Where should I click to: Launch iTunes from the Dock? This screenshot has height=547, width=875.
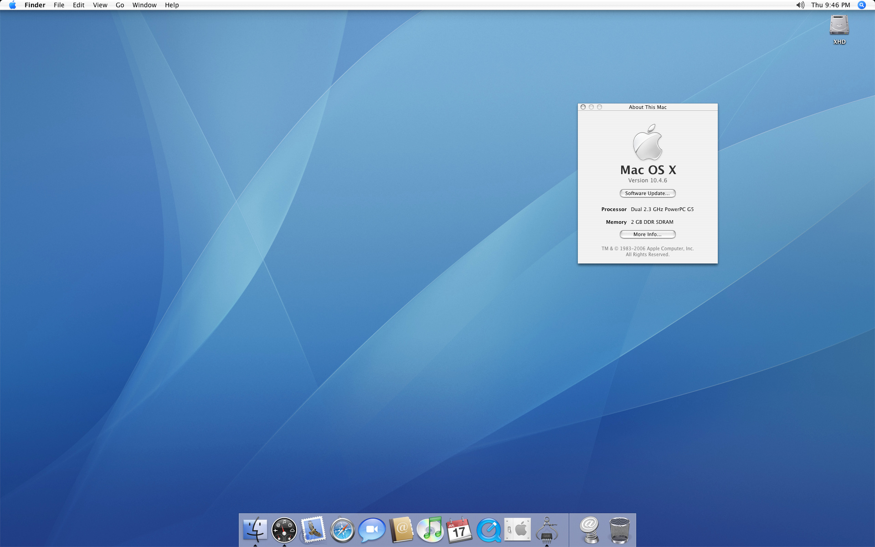(430, 530)
